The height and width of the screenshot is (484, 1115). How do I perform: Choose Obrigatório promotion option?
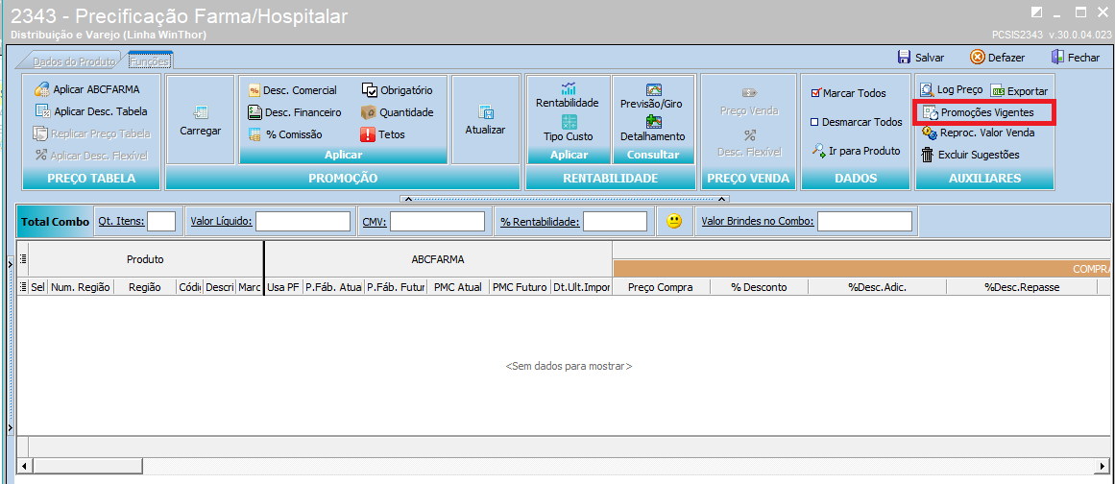(397, 90)
